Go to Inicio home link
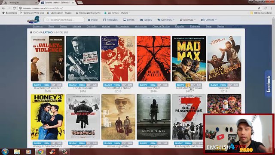Screen dimensions: 275x155 [x=92, y=20]
